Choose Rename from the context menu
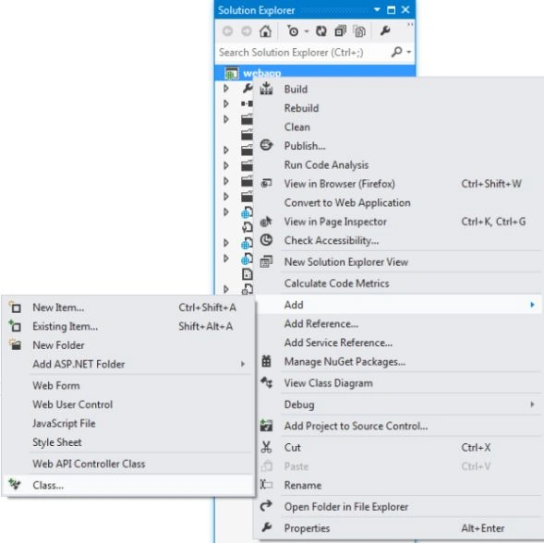544x543 pixels. [x=399, y=486]
